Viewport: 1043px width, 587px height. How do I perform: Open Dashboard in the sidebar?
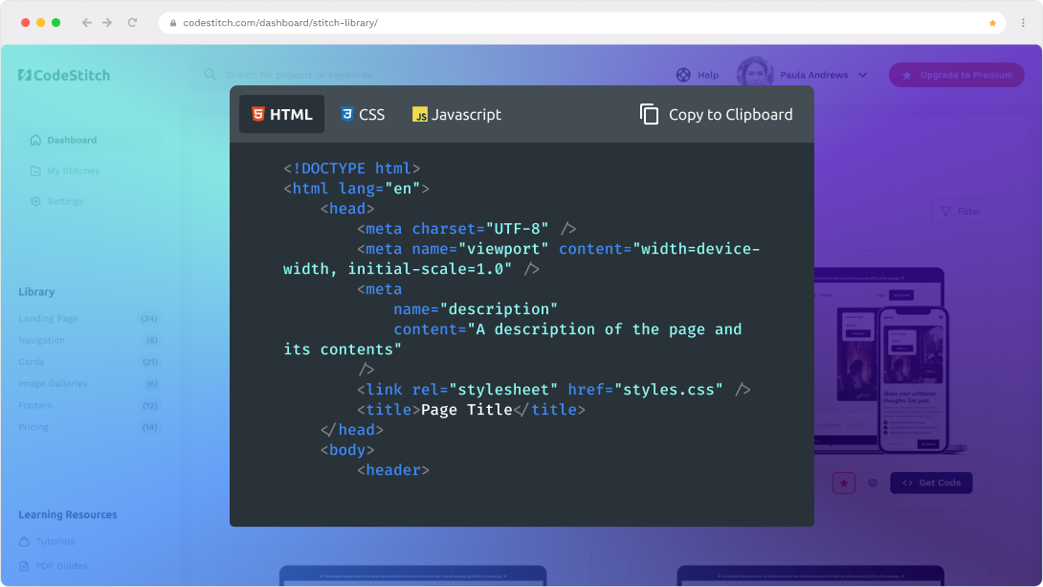pyautogui.click(x=72, y=140)
